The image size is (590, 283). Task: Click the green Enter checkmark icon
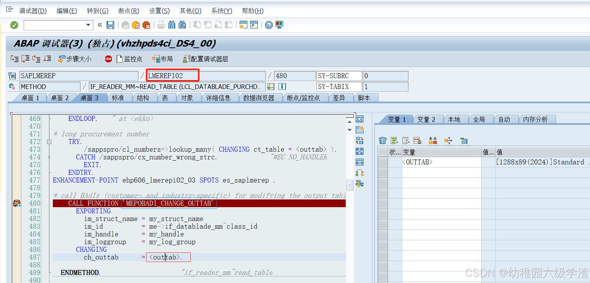(14, 25)
